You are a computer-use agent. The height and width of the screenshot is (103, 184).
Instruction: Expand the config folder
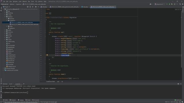pyautogui.click(x=5, y=15)
